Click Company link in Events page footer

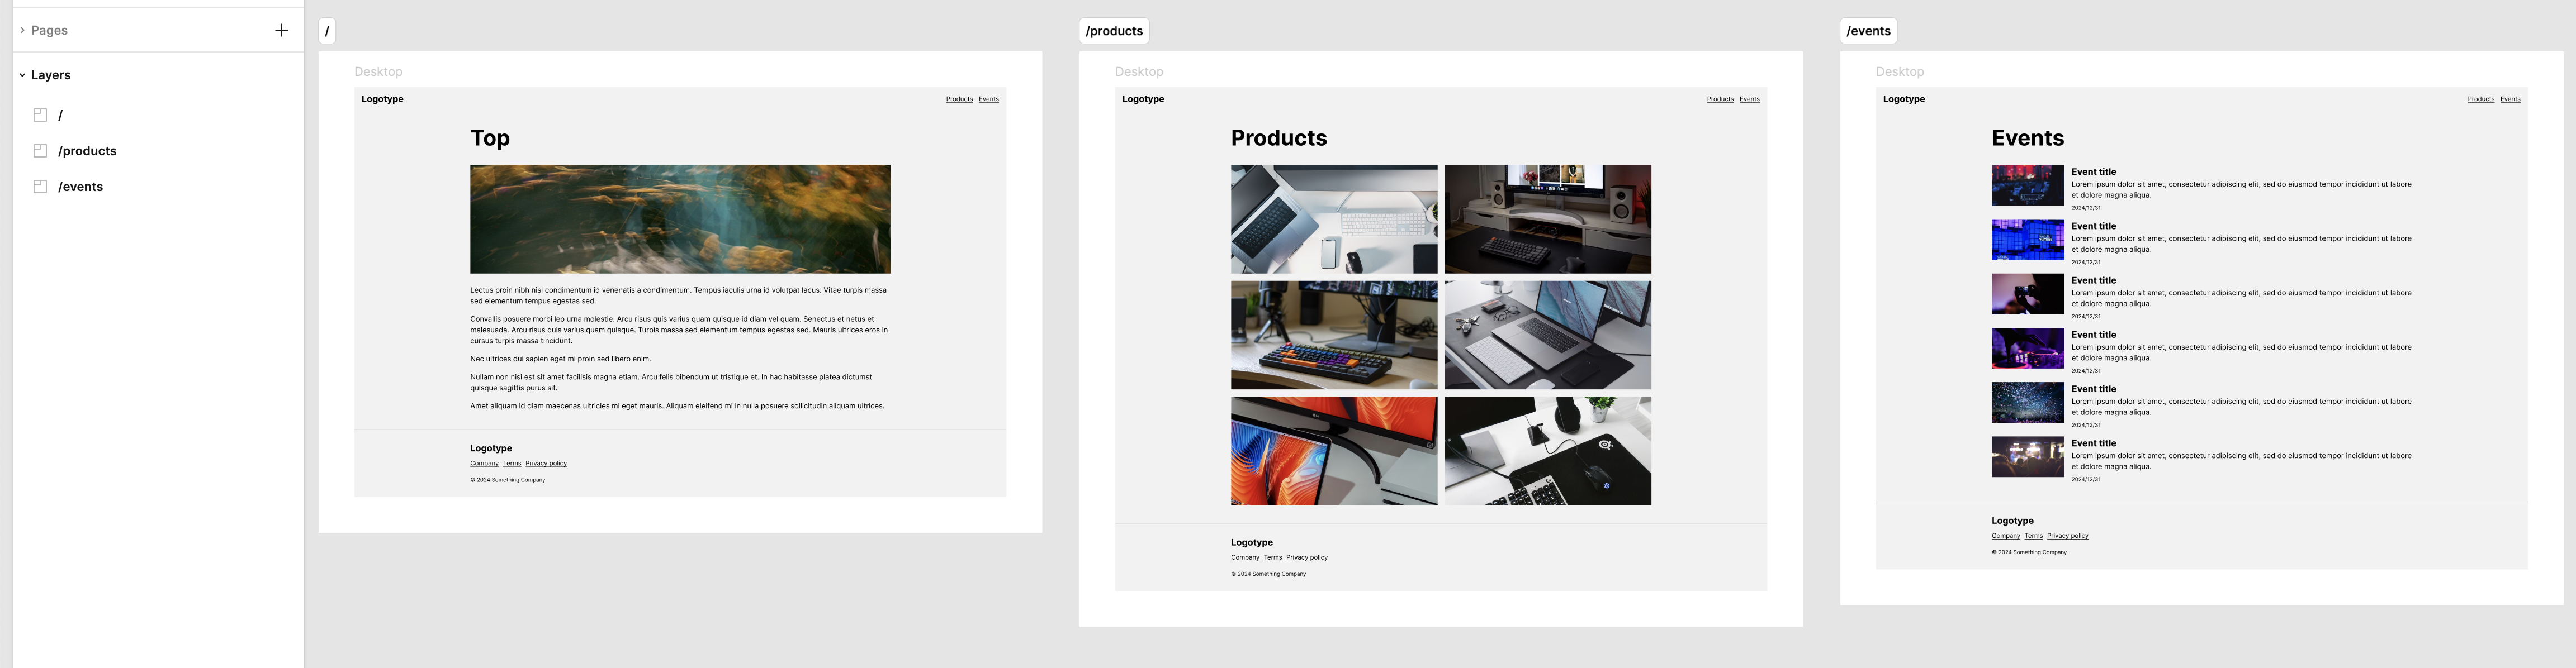click(x=2005, y=536)
